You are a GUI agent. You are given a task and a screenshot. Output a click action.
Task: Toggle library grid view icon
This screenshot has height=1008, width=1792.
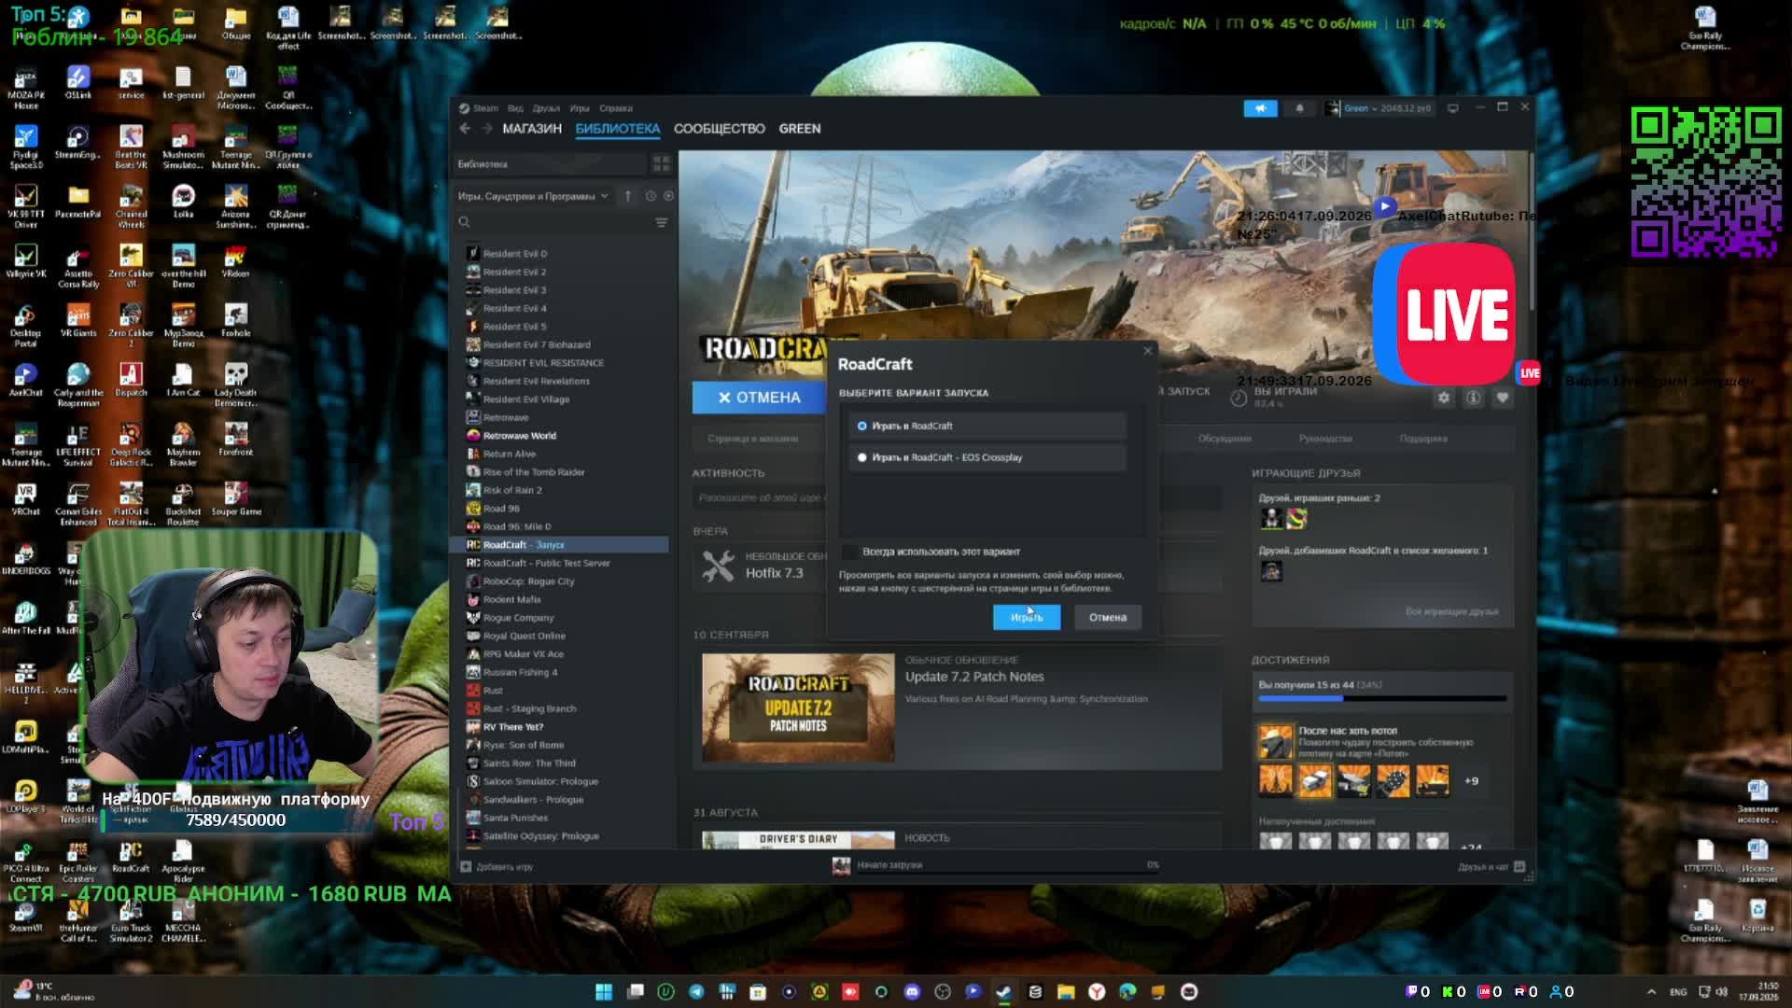(662, 164)
